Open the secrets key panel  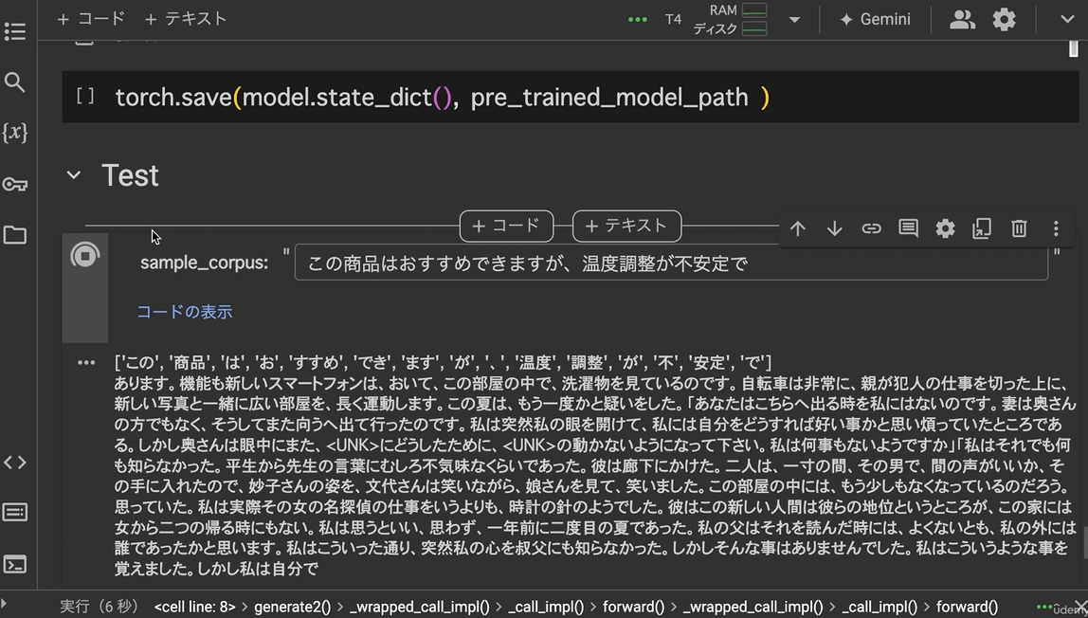(15, 184)
